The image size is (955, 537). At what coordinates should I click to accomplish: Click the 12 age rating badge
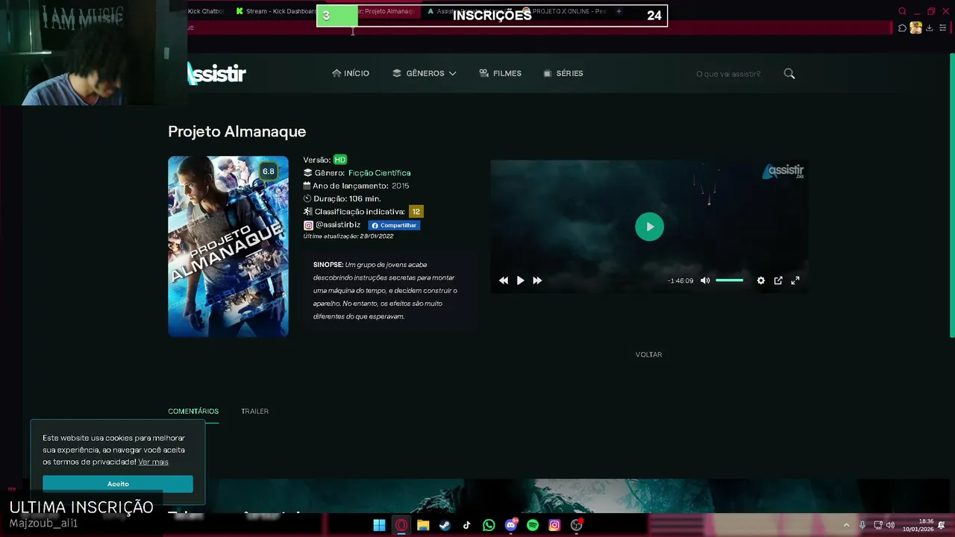tap(416, 212)
